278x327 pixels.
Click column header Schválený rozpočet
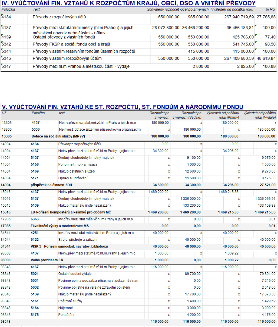[163, 9]
